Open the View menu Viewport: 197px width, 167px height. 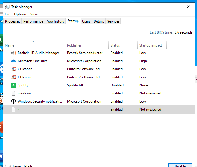[34, 14]
